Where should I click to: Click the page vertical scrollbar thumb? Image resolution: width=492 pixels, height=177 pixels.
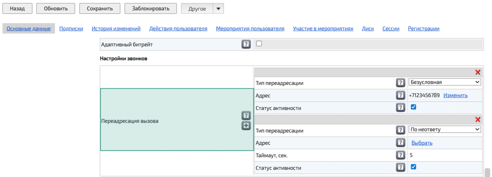click(x=487, y=172)
